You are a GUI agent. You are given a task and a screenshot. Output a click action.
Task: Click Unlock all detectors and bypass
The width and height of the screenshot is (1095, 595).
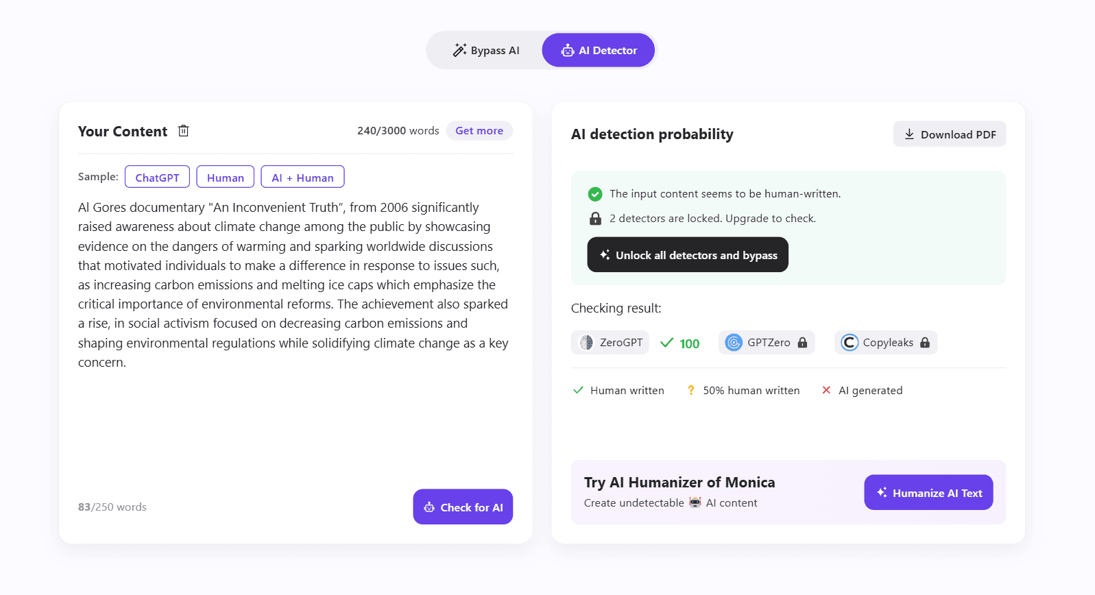click(688, 255)
